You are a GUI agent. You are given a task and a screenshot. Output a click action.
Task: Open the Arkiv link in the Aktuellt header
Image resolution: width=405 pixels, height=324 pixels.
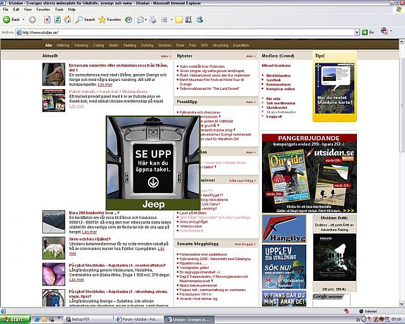click(x=166, y=56)
